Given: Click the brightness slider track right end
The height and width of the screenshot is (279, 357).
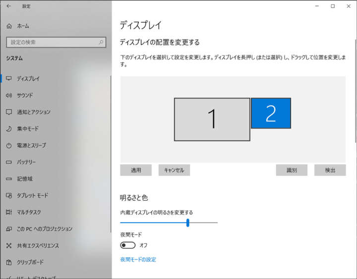Looking at the screenshot, I should pos(216,223).
